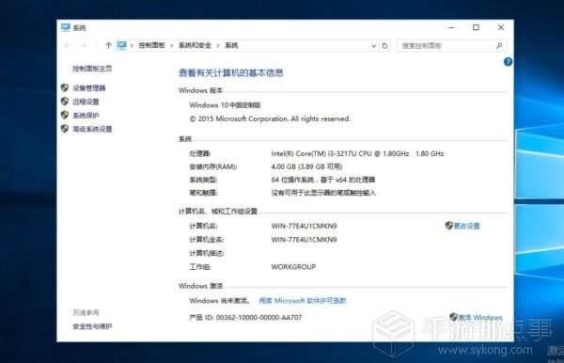
Task: Open recent locations dropdown near Forward arrow
Action: coord(96,45)
